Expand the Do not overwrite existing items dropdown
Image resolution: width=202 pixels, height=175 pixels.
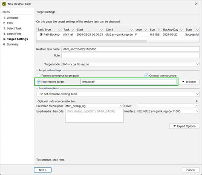(118, 94)
